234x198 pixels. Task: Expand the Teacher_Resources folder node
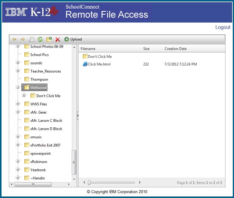click(x=18, y=71)
